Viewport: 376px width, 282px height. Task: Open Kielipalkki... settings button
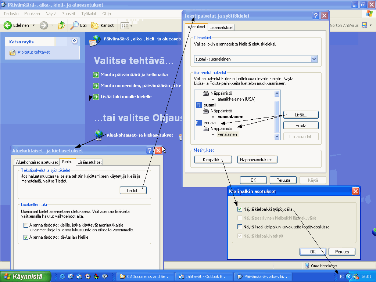click(213, 159)
